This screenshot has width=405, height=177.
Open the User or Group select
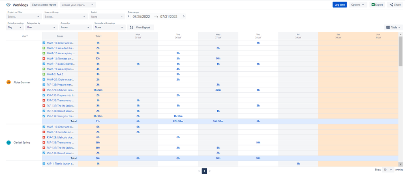pos(65,17)
